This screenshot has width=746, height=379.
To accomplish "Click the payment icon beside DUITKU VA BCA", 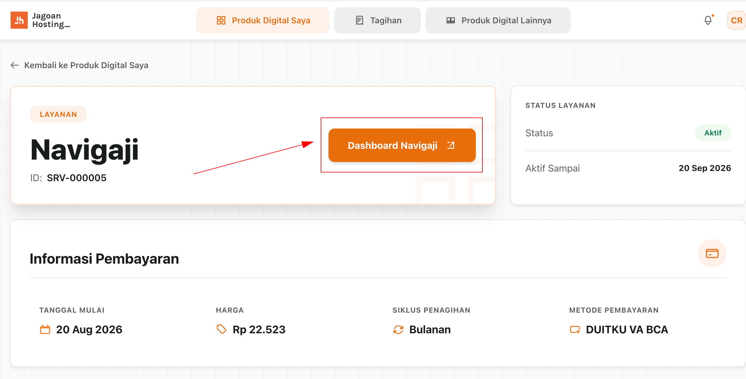I will tap(575, 330).
